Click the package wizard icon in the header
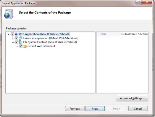This screenshot has height=117, width=155. point(9,14)
